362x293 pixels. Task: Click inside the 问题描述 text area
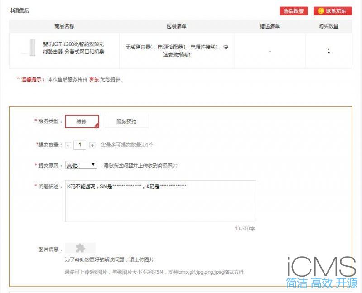pyautogui.click(x=161, y=201)
